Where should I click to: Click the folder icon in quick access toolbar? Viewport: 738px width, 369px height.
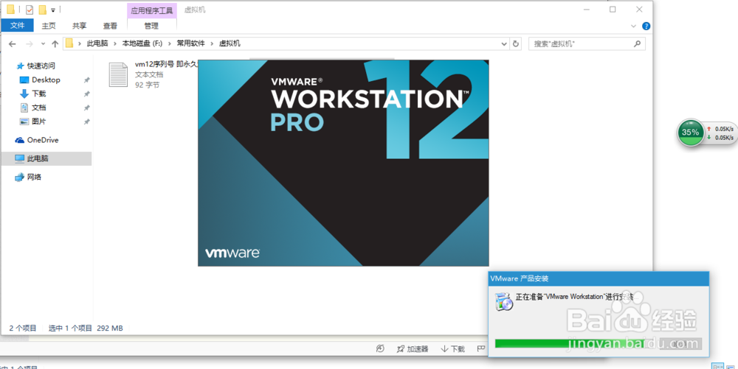pos(10,10)
